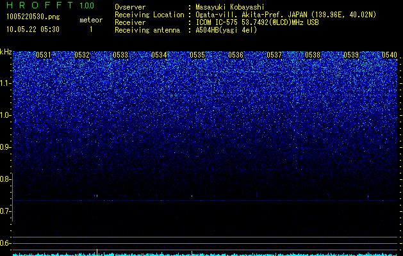Image resolution: width=403 pixels, height=256 pixels.
Task: Click the meteor echo near 0532
Action: pyautogui.click(x=96, y=196)
